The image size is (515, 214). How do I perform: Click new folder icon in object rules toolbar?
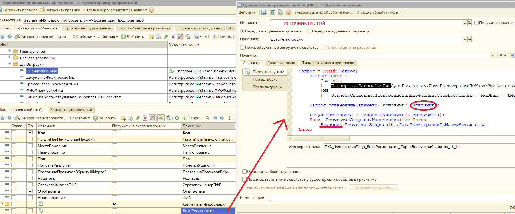tap(151, 37)
